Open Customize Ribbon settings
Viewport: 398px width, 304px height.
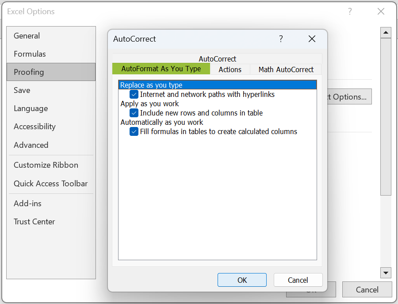[x=51, y=165]
